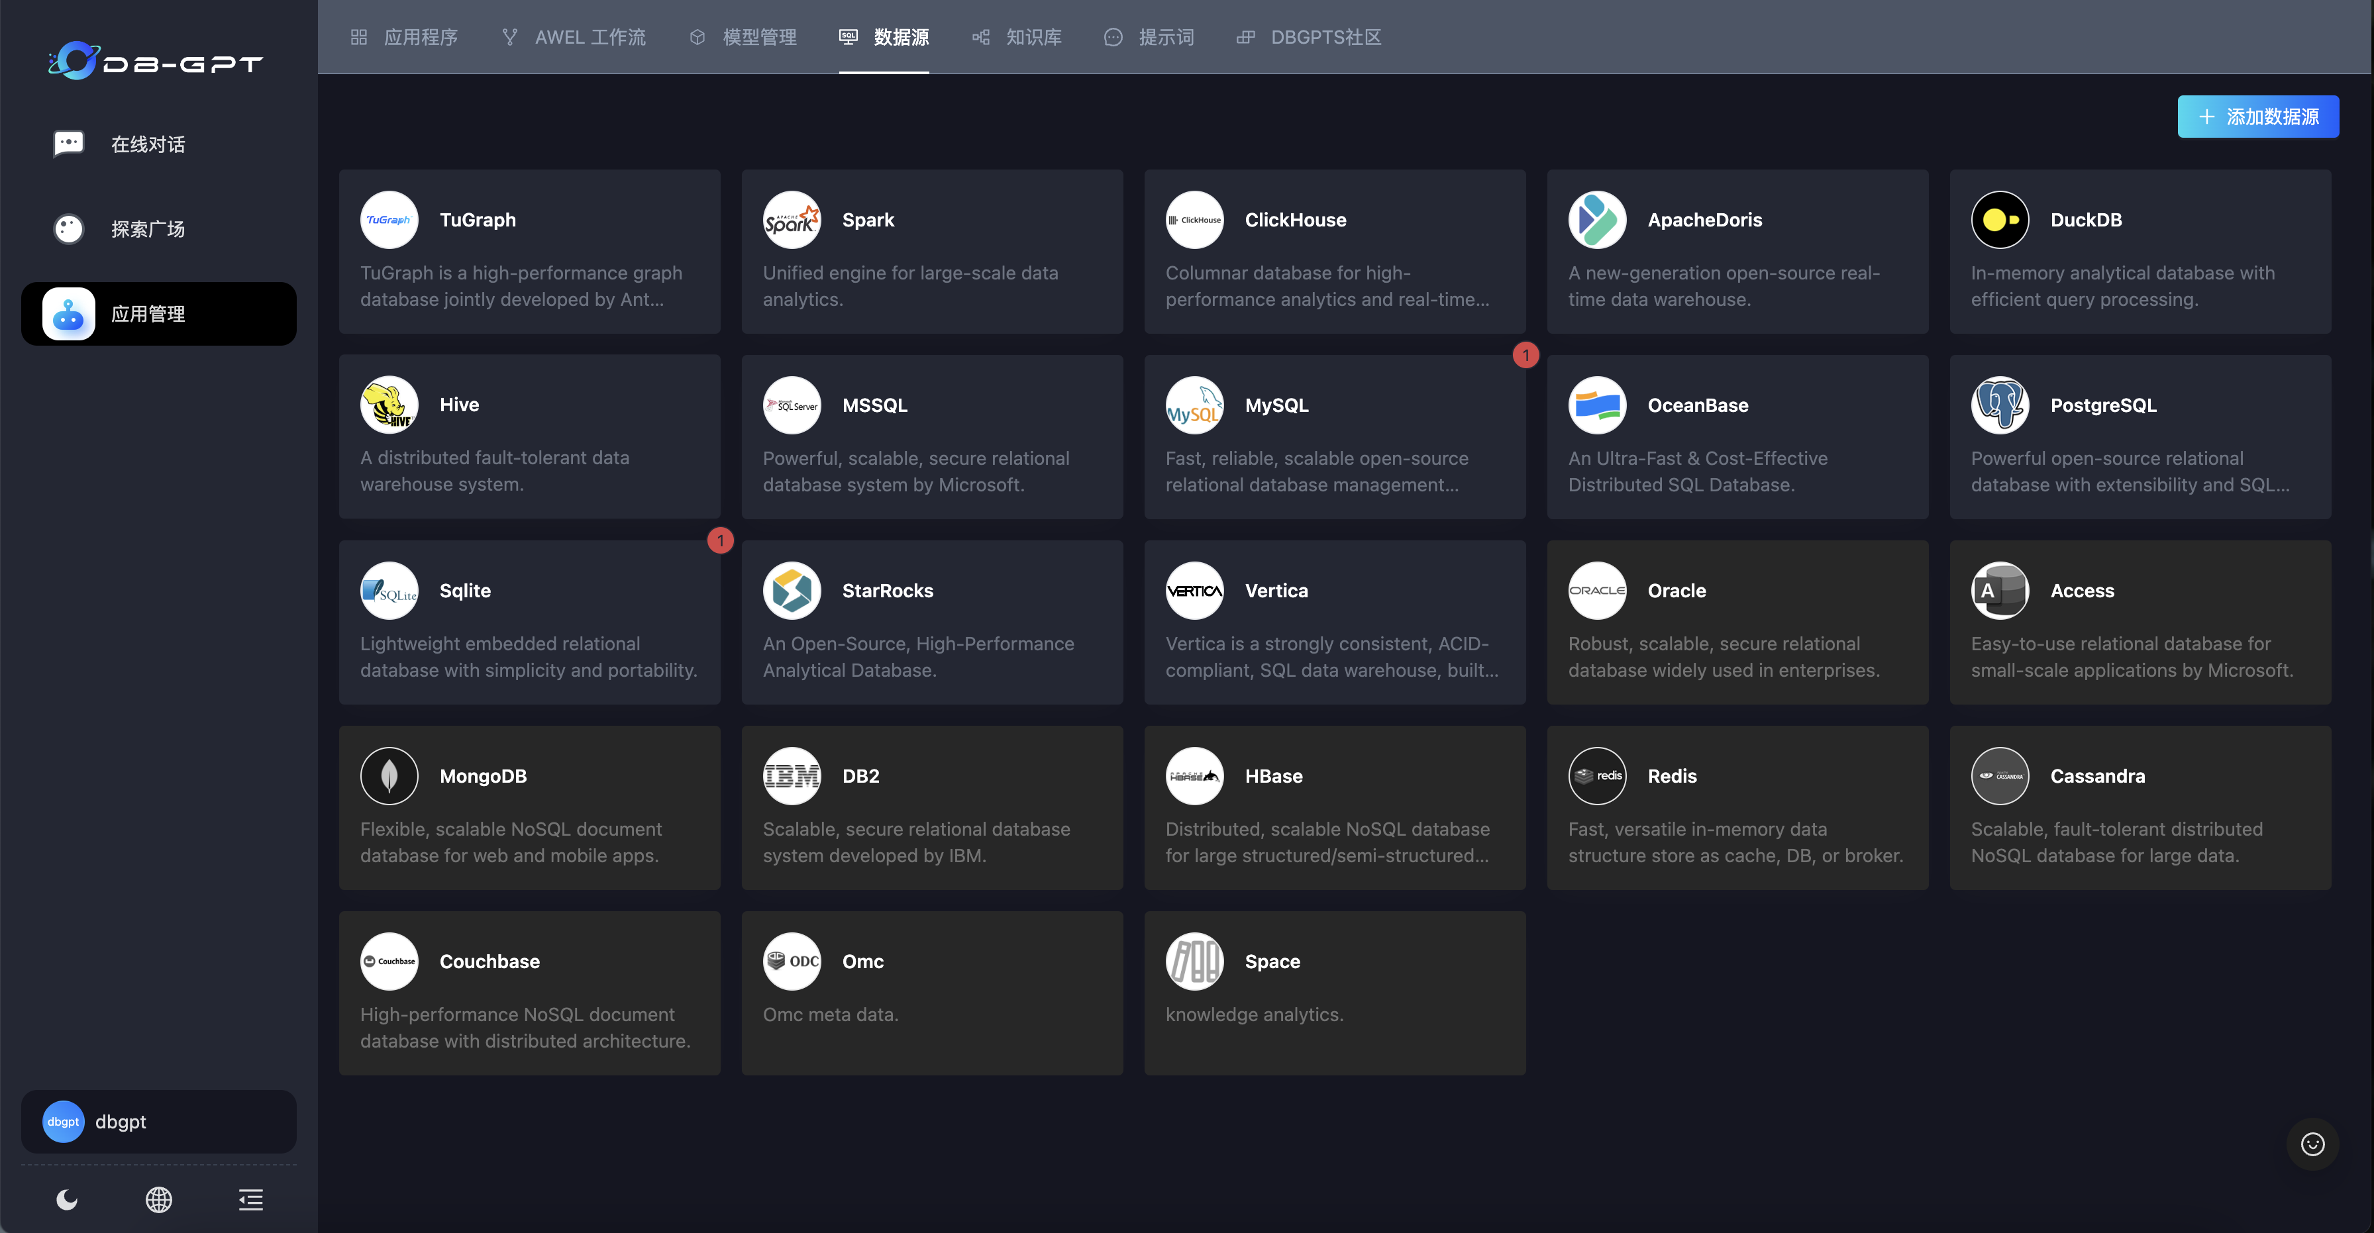Click the ApacheDoris logo icon
The width and height of the screenshot is (2374, 1233).
[x=1597, y=219]
